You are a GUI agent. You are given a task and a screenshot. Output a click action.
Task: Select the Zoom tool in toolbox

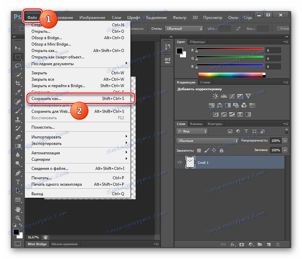tap(18, 218)
